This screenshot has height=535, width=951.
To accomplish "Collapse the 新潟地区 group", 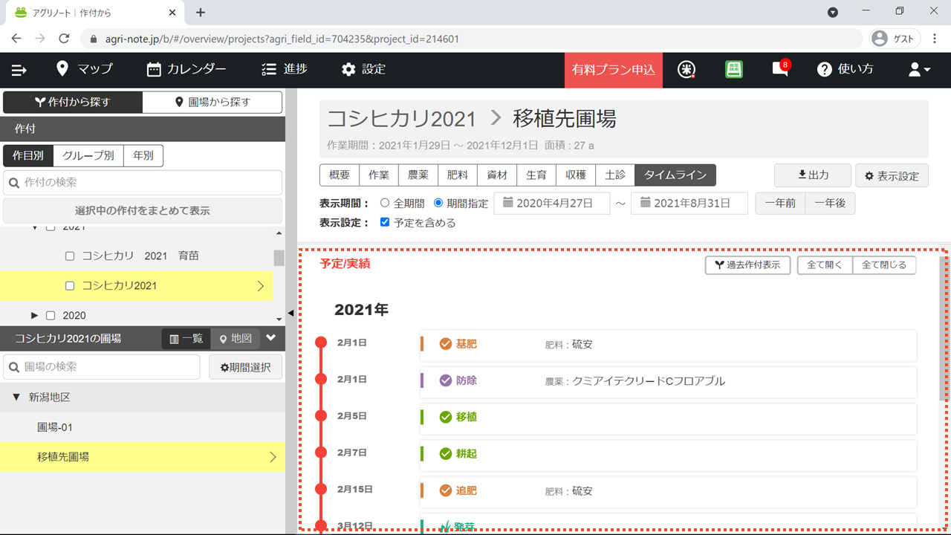I will coord(16,398).
